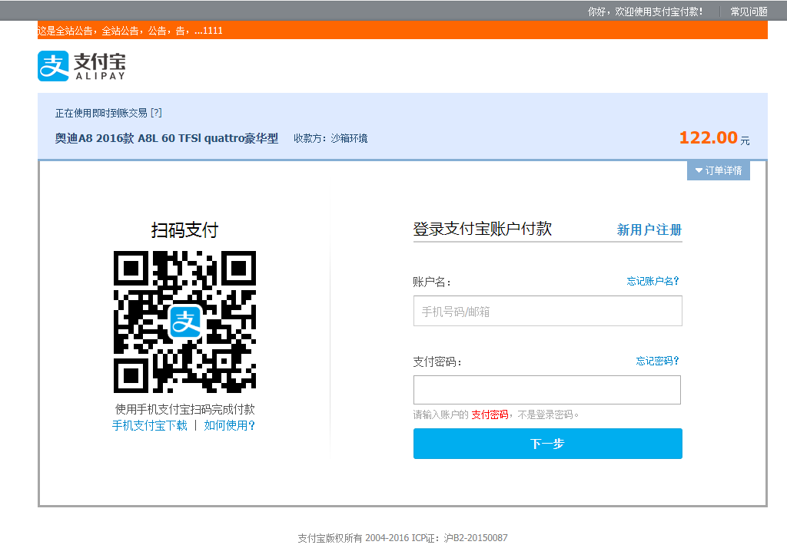Viewport: 787px width, 558px height.
Task: Click the 扫码支付 heading
Action: (x=184, y=229)
